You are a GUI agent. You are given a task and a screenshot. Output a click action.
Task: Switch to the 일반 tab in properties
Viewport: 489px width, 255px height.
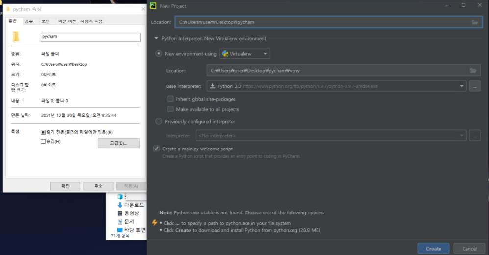(x=12, y=21)
